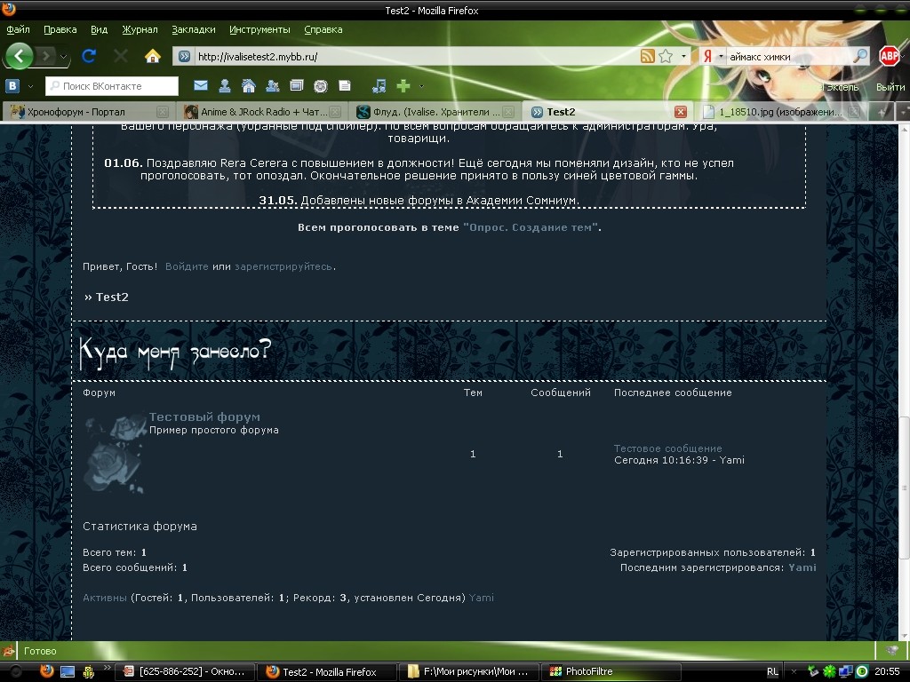Screen dimensions: 910x682
Task: Bookmark this page with the star icon
Action: (666, 56)
